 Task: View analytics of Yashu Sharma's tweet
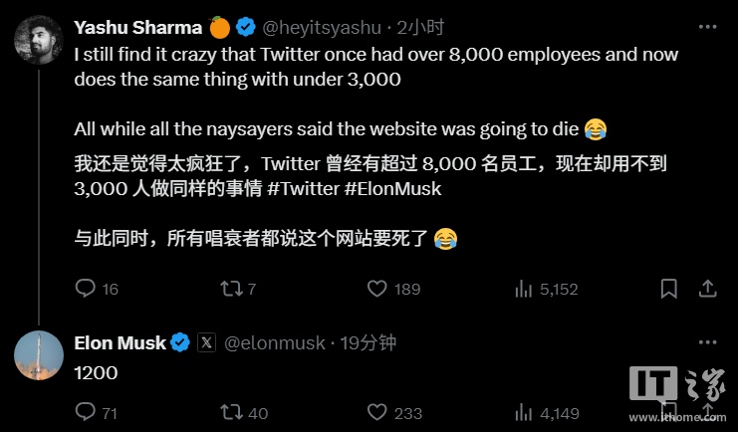click(x=522, y=289)
